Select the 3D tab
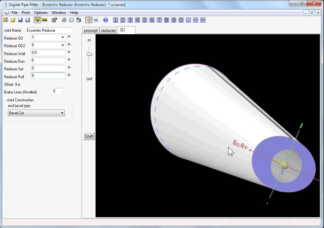The image size is (324, 228). [x=126, y=30]
